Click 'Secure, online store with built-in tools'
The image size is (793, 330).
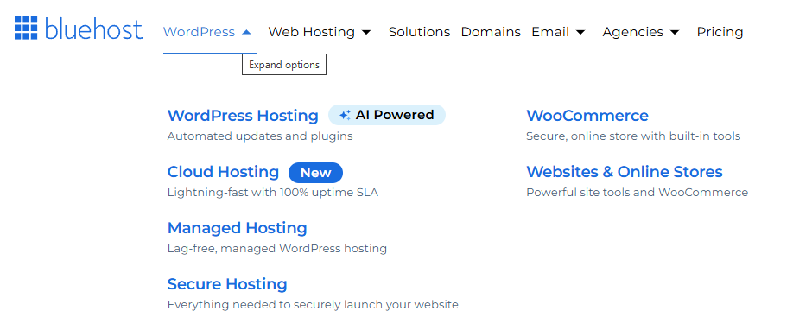point(633,136)
